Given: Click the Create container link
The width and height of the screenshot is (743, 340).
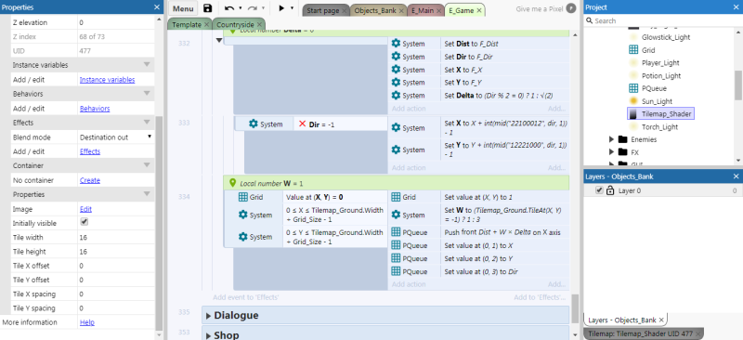Looking at the screenshot, I should 89,180.
